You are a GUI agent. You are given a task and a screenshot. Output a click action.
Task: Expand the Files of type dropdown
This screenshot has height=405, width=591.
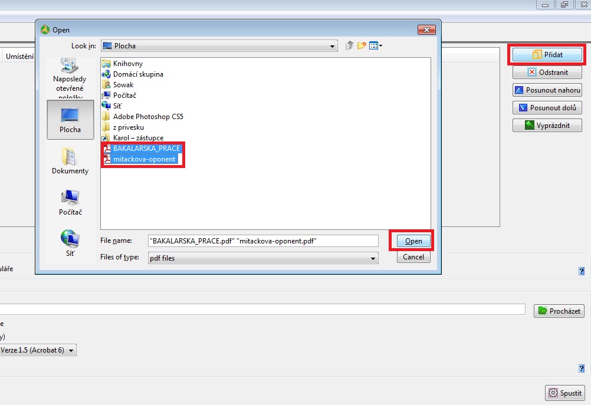(x=373, y=258)
